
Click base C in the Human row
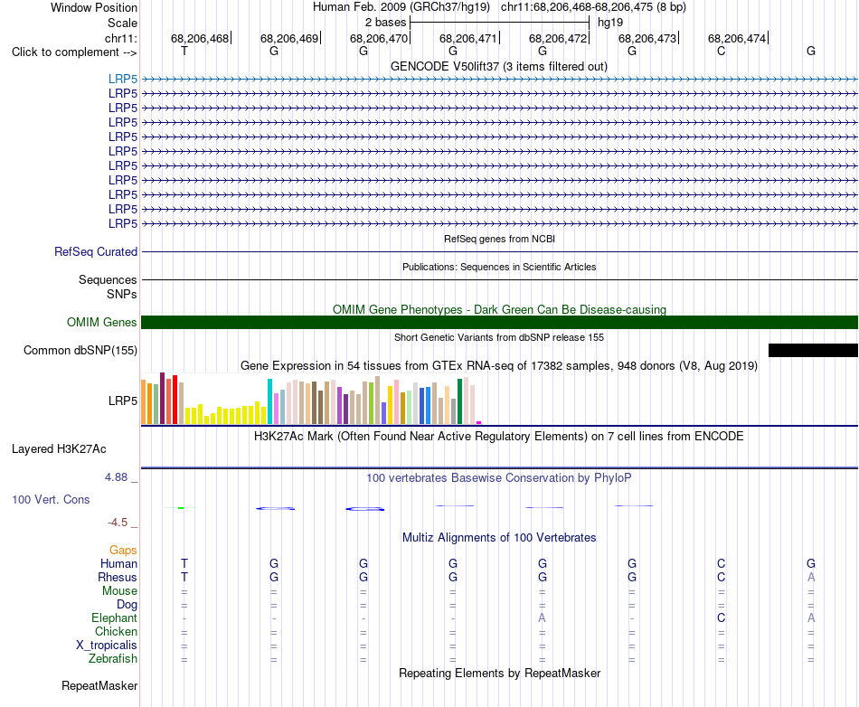point(721,563)
